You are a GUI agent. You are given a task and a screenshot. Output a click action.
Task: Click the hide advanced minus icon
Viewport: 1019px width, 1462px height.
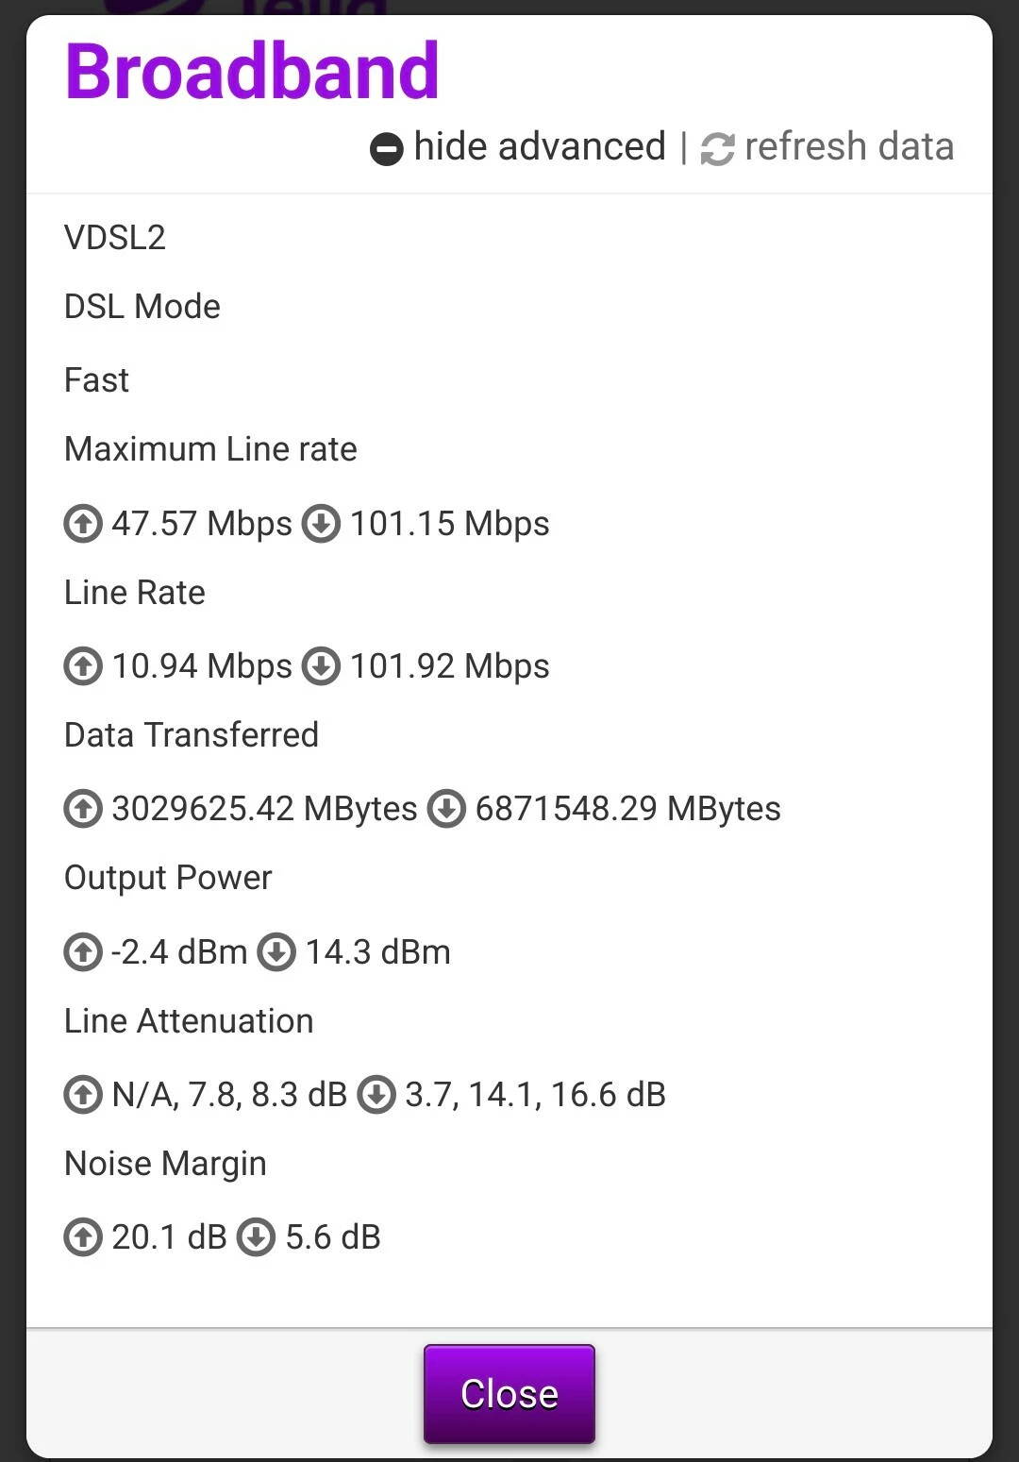click(x=386, y=149)
